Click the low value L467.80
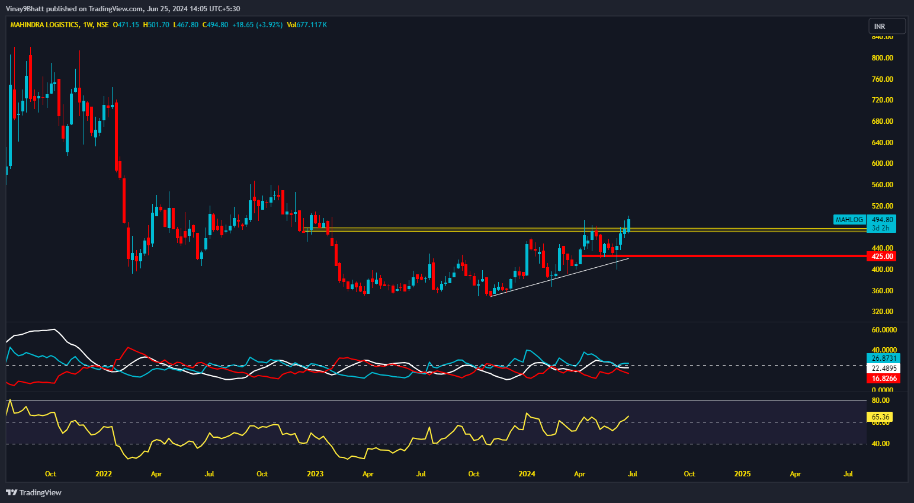Viewport: 914px width, 503px height. pos(185,25)
